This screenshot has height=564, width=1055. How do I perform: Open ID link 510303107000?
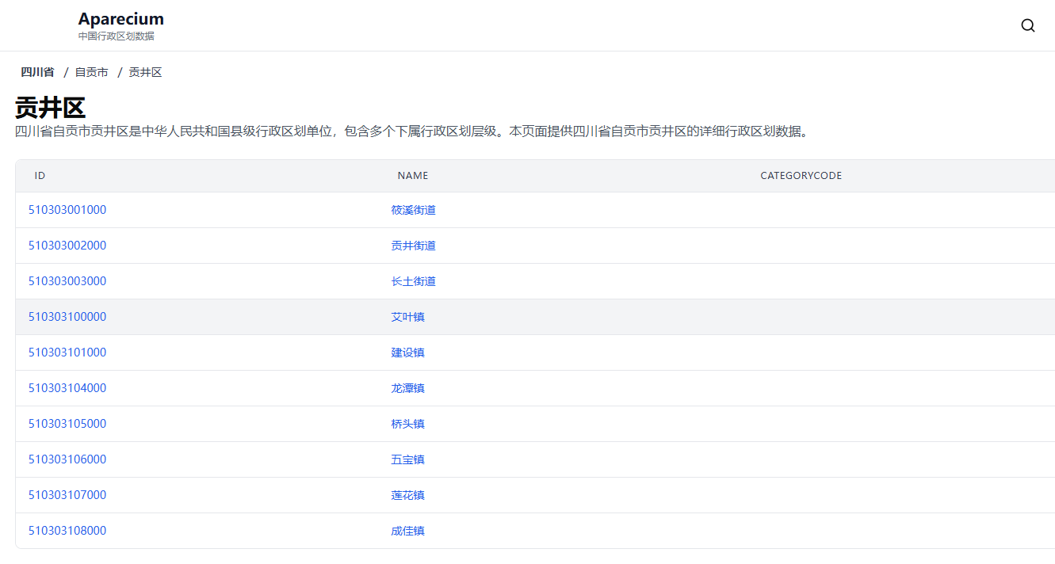point(67,495)
